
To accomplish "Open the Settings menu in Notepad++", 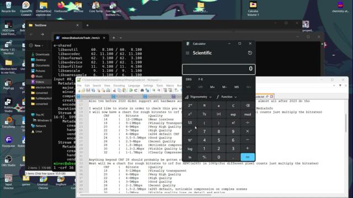I will pyautogui.click(x=148, y=86).
